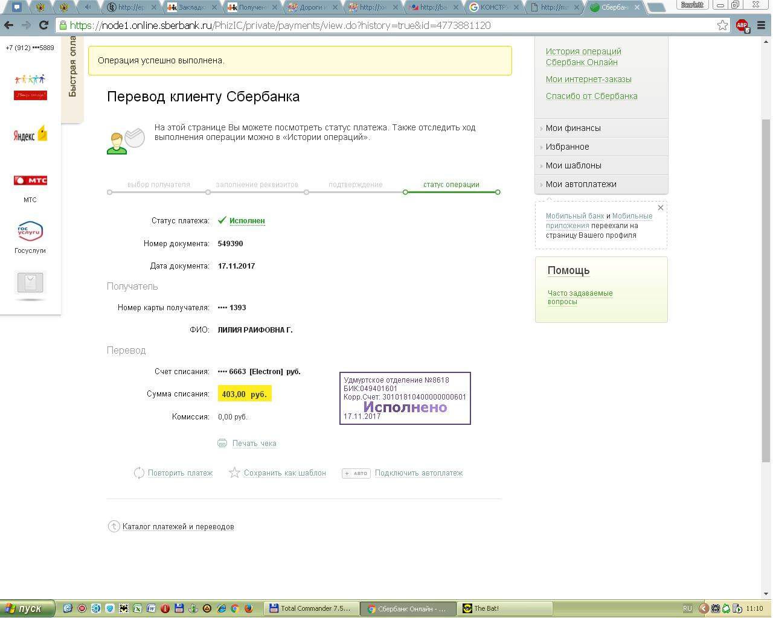Close the Сбербанк browser tab

[x=637, y=7]
